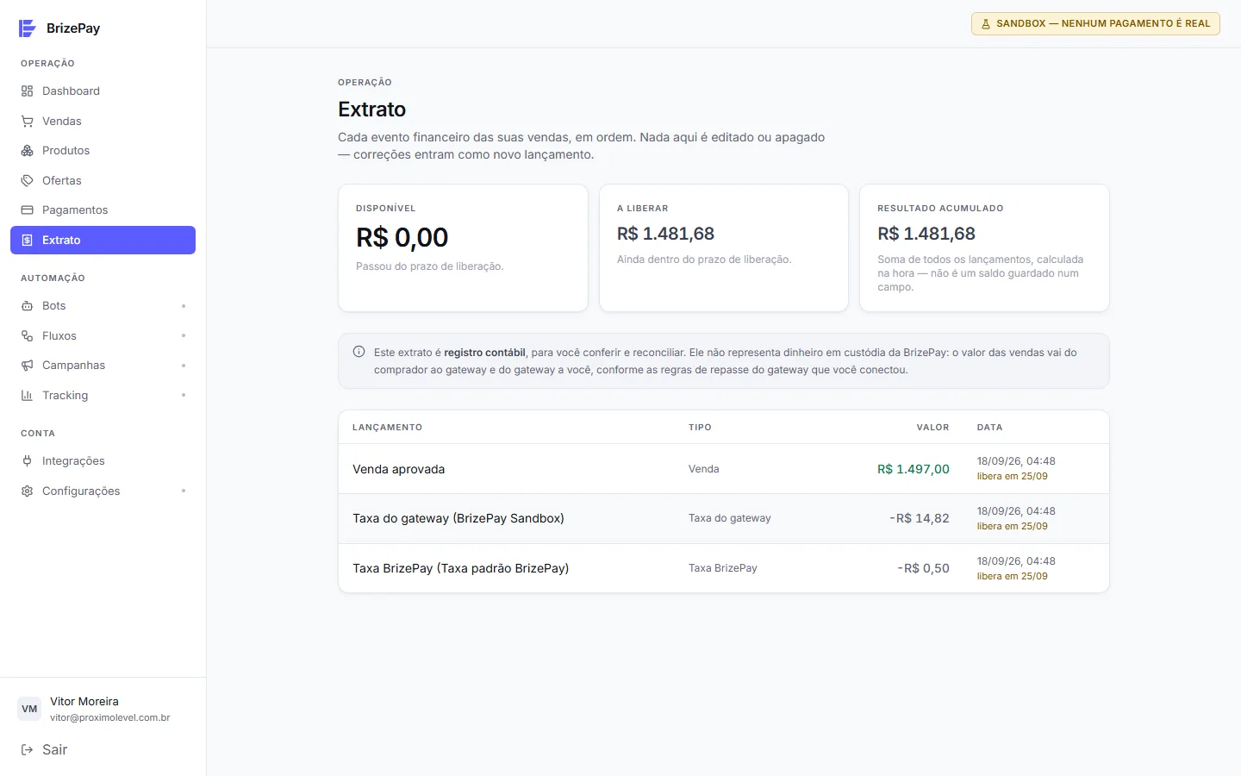
Task: Select the Produtos boxes icon
Action: click(28, 151)
